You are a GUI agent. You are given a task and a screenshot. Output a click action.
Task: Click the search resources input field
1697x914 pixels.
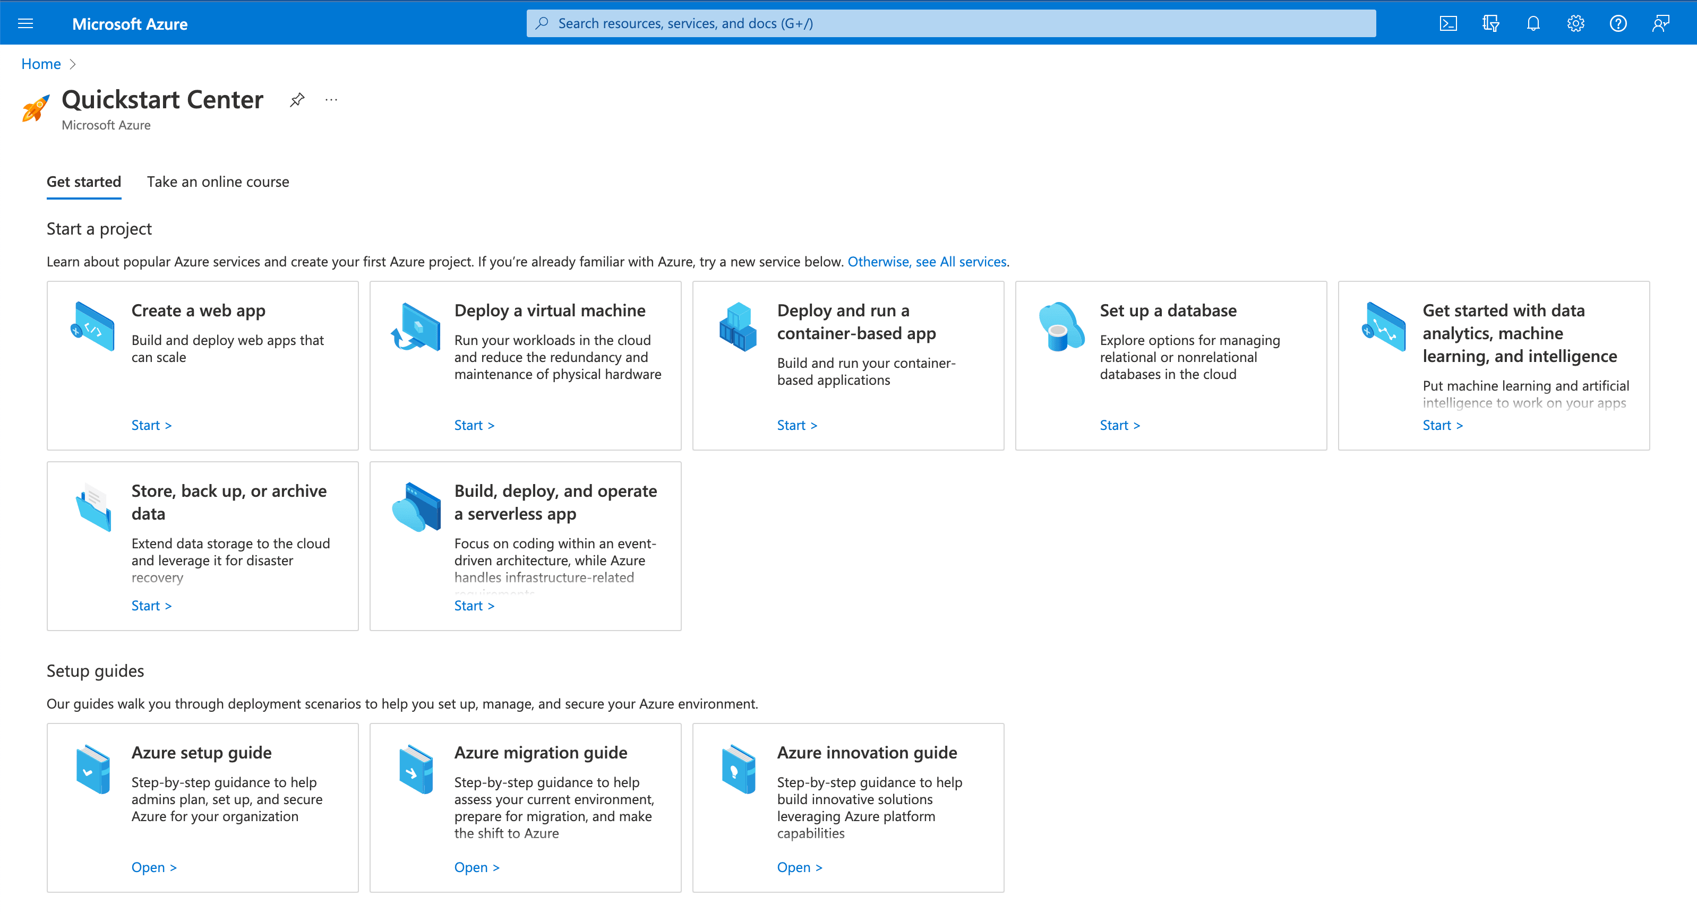pyautogui.click(x=950, y=24)
